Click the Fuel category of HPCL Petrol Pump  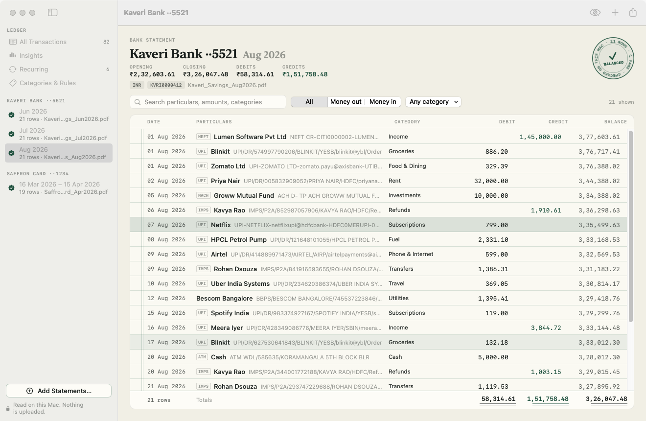(x=394, y=240)
